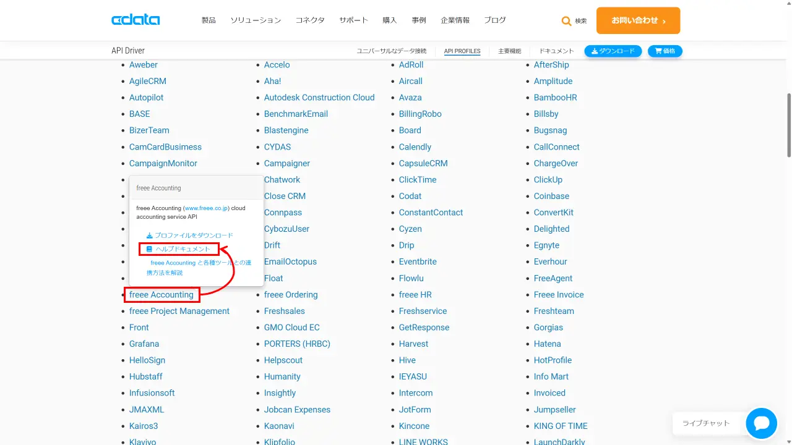This screenshot has width=792, height=445.
Task: Go to the ブログ page
Action: [x=495, y=20]
